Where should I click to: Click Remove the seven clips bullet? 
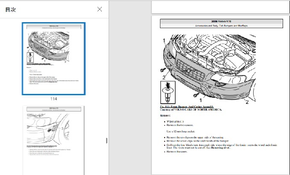point(198,141)
